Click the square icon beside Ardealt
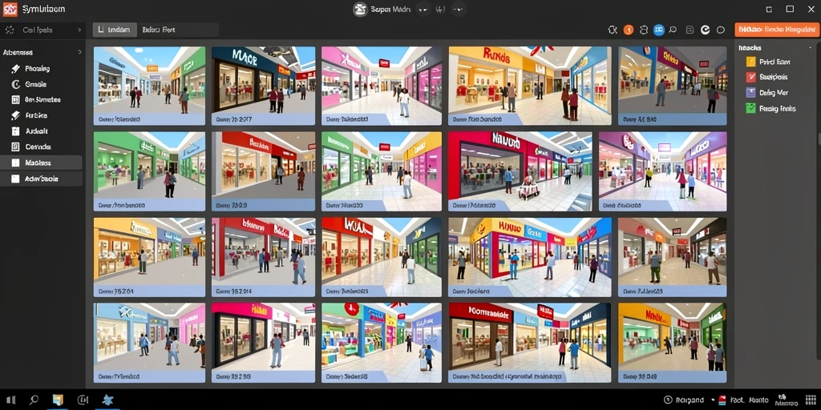This screenshot has height=410, width=821. (14, 131)
